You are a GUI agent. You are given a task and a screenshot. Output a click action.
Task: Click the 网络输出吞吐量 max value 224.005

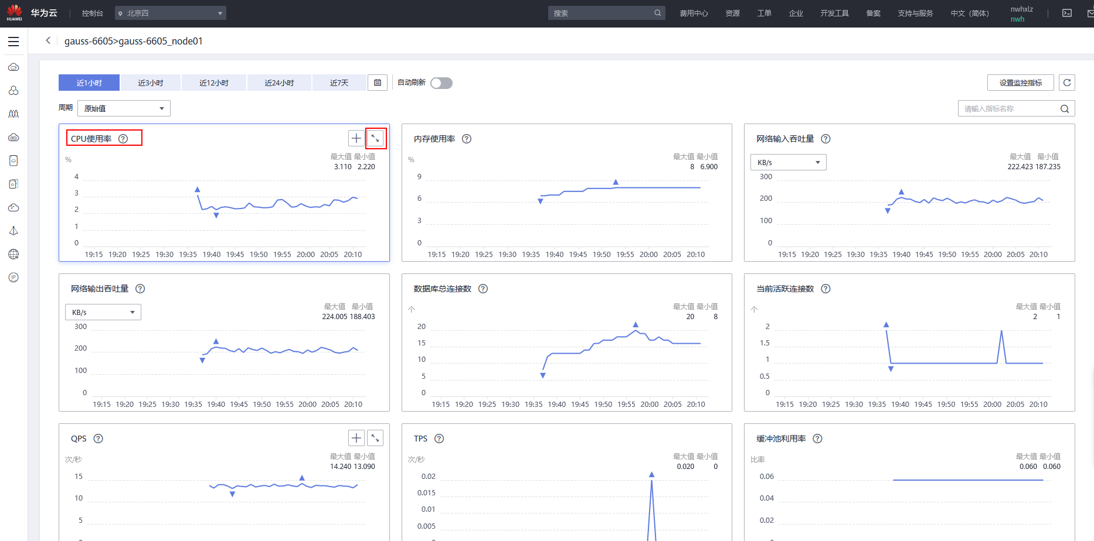tap(334, 317)
